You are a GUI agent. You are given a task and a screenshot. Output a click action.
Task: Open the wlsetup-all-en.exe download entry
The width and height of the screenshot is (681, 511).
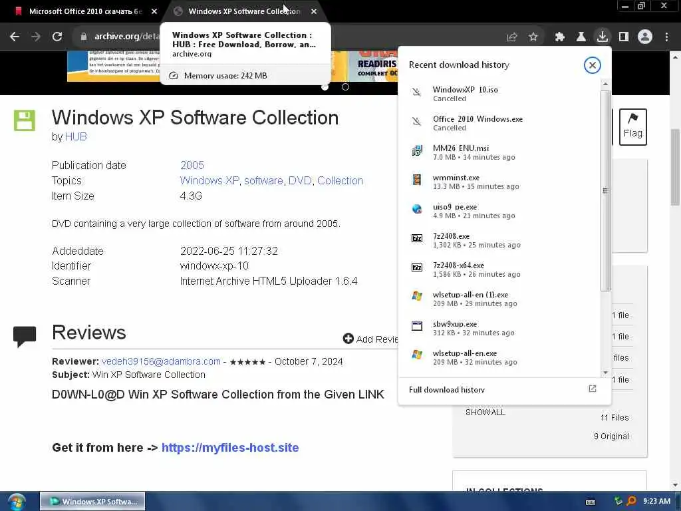[x=499, y=357]
